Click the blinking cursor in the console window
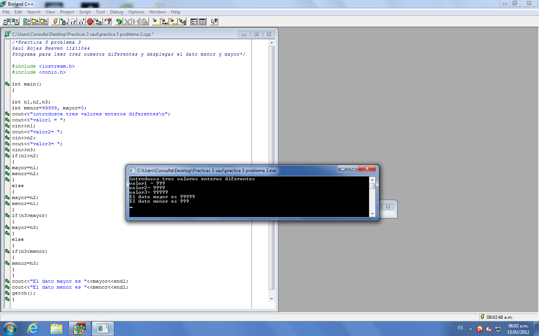 pos(131,206)
